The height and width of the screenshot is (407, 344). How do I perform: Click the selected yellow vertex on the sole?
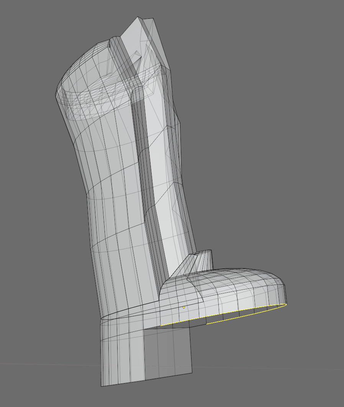[x=185, y=307]
